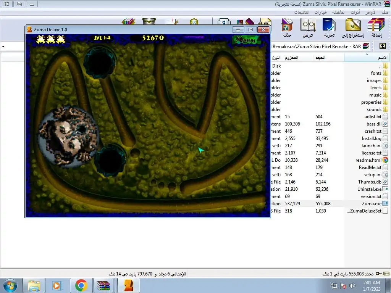Click the binoculars Find icon in WinRAR toolbar
391x293 pixels.
tap(265, 21)
